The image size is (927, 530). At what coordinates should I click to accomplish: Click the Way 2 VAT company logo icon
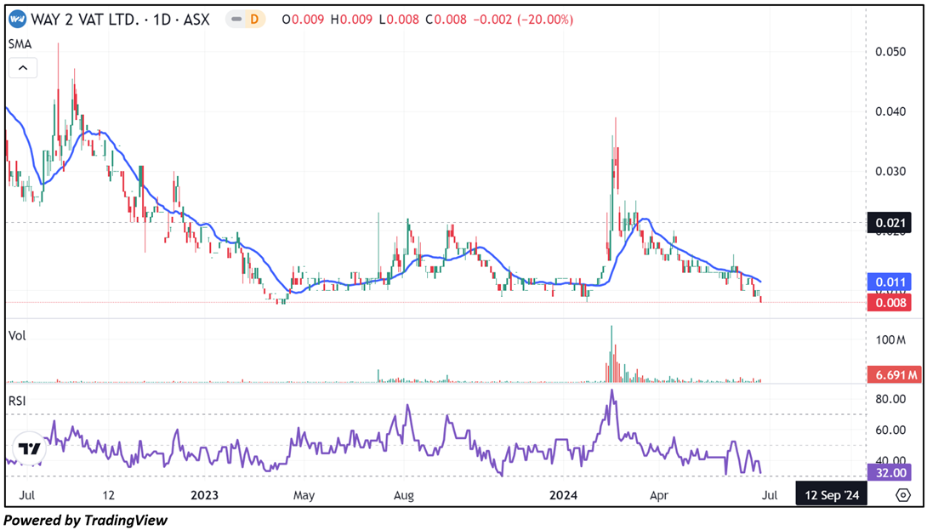pyautogui.click(x=17, y=19)
